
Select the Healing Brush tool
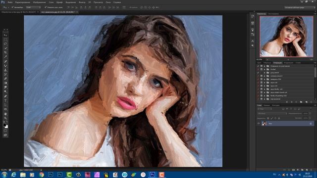(5, 61)
